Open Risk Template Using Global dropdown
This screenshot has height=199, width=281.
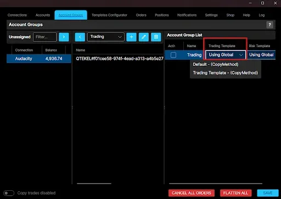(x=261, y=55)
